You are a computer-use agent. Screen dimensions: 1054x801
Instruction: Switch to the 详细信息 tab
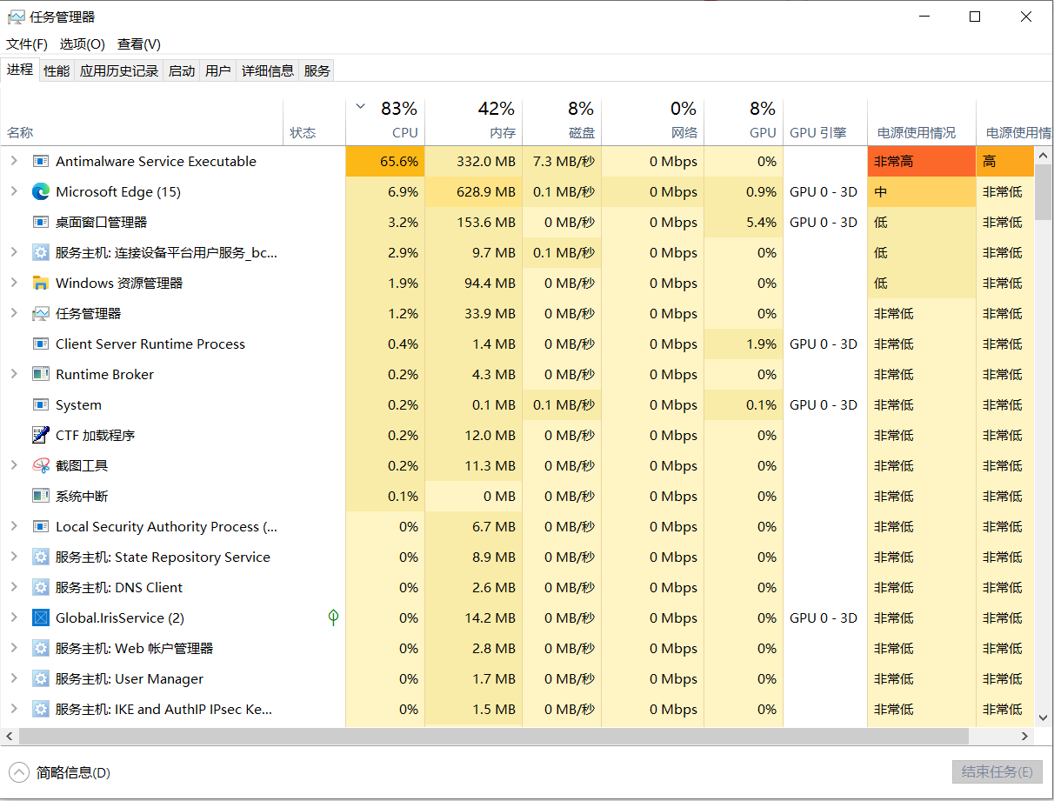[268, 71]
